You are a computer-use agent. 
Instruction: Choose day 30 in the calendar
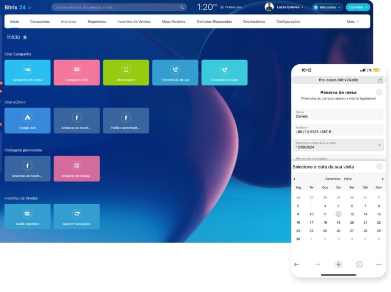[298, 239]
